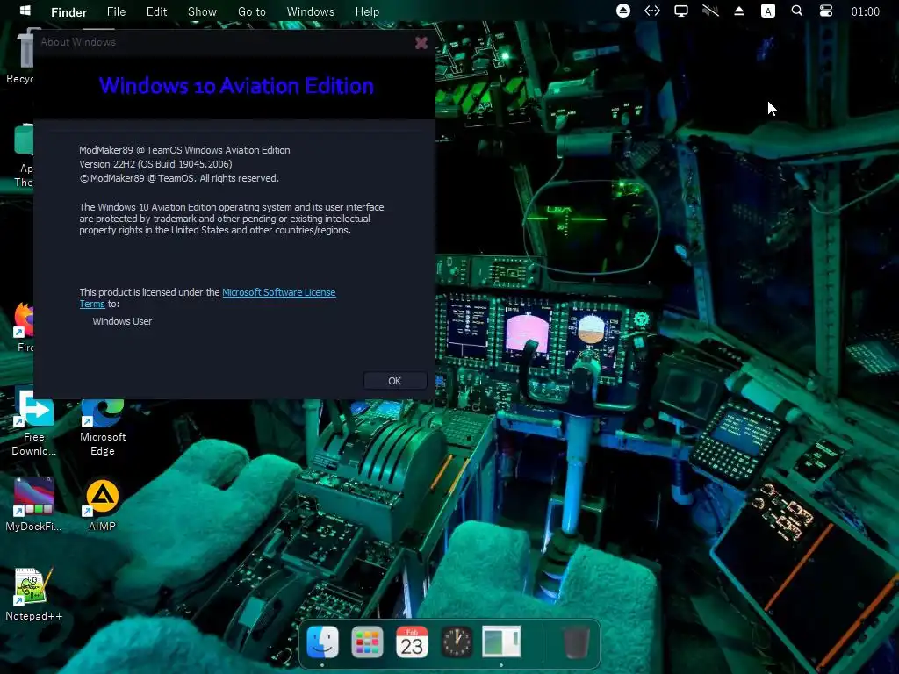Open the Finder menu
Image resolution: width=899 pixels, height=674 pixels.
[68, 12]
